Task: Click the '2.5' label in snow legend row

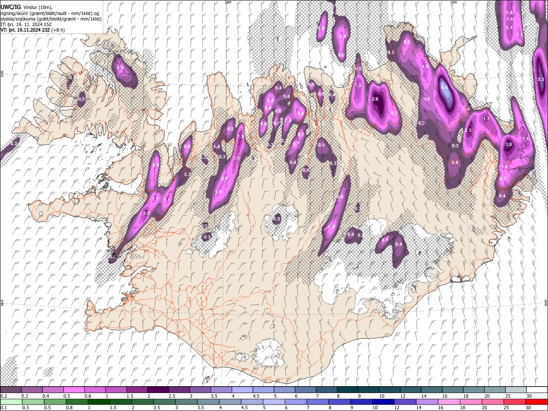Action: point(172,396)
